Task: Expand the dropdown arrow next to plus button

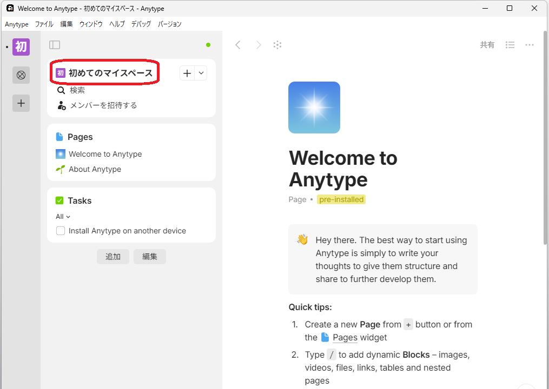Action: point(201,73)
